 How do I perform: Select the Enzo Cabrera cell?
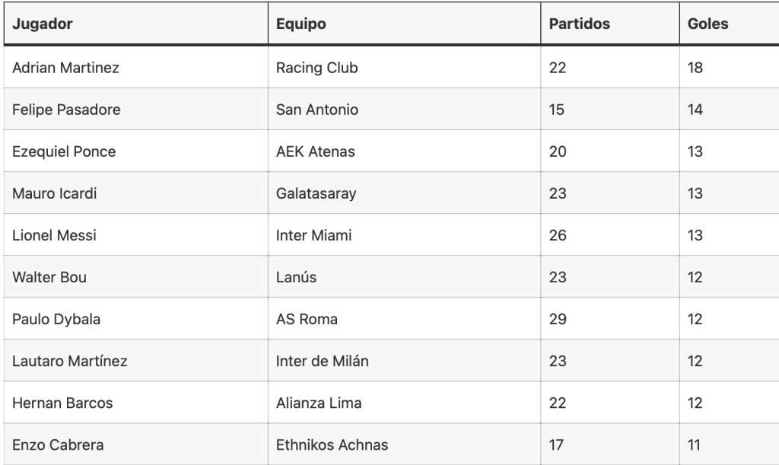pos(135,444)
